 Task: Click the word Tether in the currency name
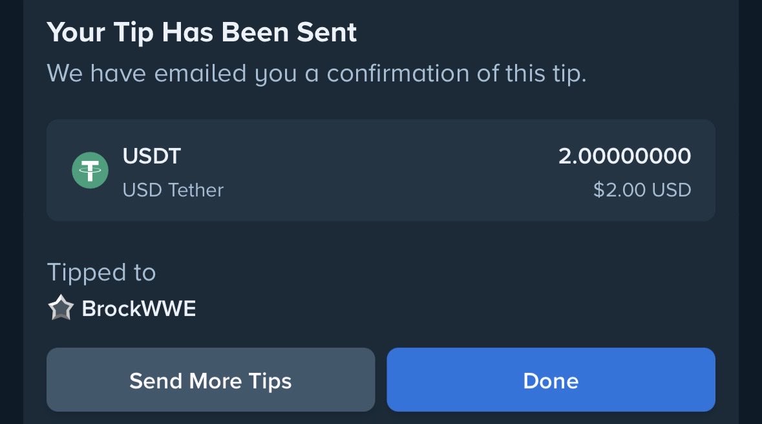[x=196, y=190]
